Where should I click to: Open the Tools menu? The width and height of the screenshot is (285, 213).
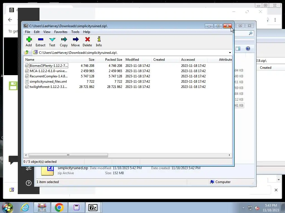click(75, 32)
